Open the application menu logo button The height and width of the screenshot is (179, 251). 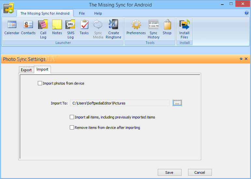click(8, 8)
